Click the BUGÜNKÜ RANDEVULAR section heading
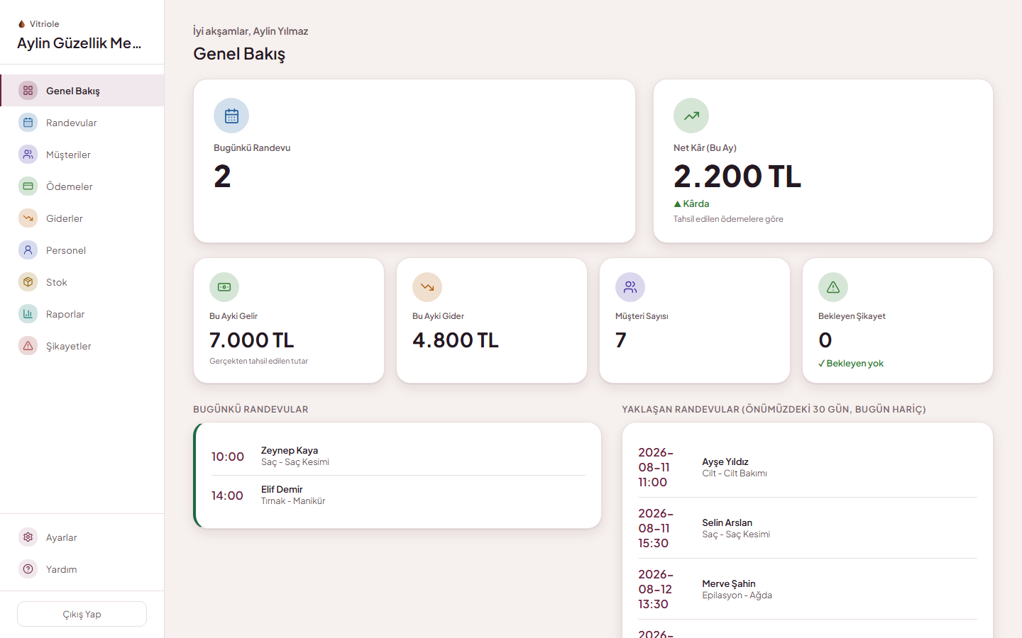 coord(251,409)
